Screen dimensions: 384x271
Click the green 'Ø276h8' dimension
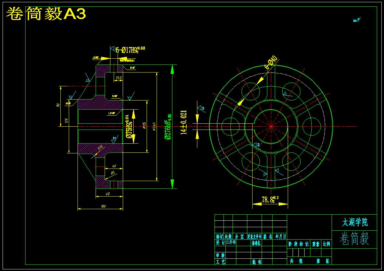tap(168, 126)
